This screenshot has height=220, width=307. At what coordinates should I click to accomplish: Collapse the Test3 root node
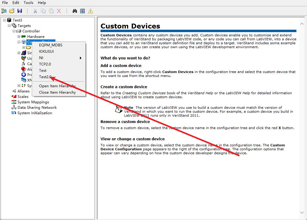[4, 20]
